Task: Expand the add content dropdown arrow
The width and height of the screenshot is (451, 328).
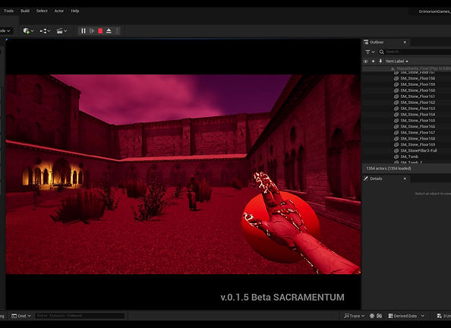Action: coord(32,31)
